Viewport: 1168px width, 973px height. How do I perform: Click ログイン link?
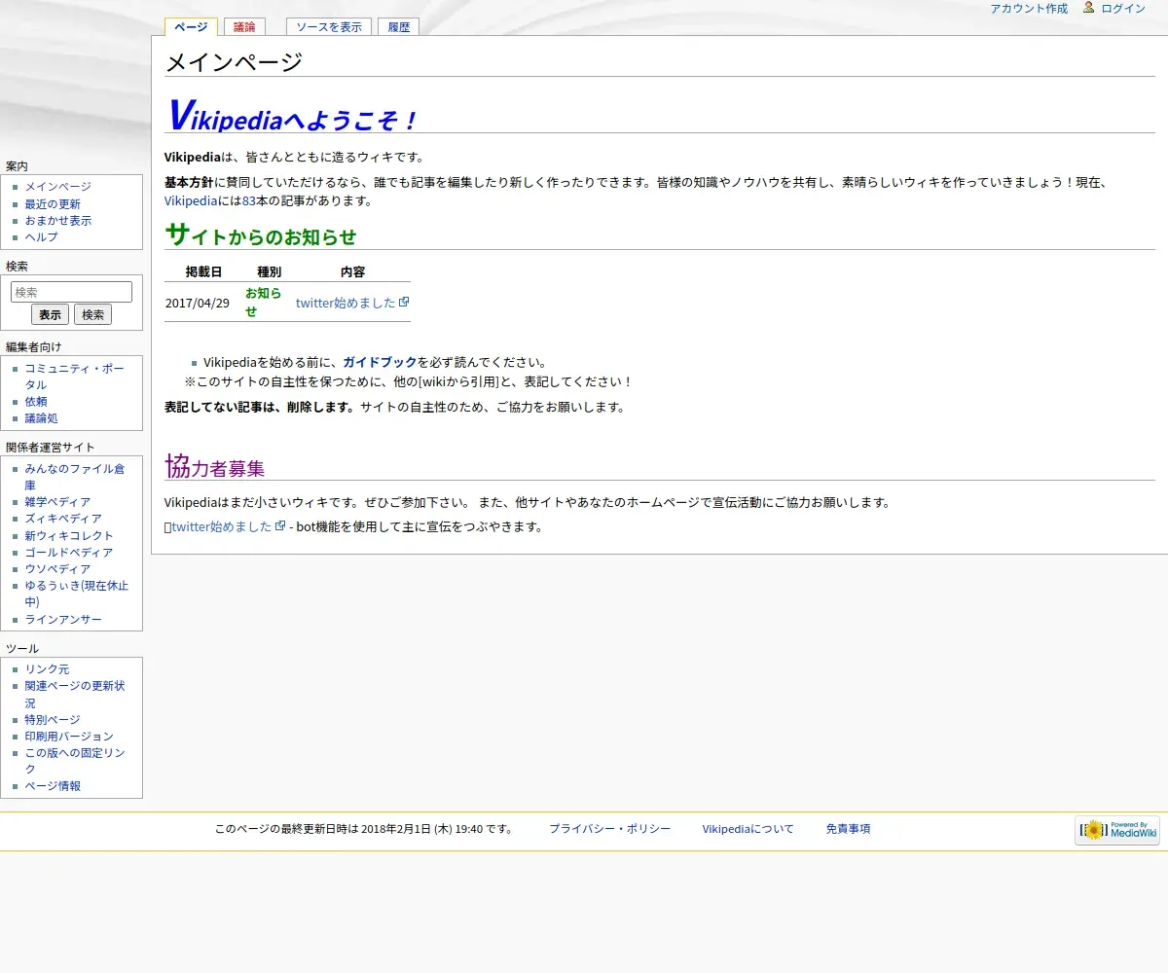pyautogui.click(x=1123, y=9)
